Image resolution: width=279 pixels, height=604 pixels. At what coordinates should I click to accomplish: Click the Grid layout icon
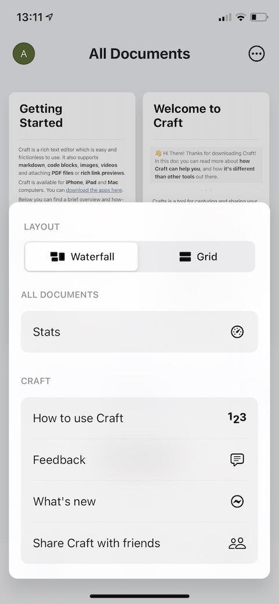point(185,256)
